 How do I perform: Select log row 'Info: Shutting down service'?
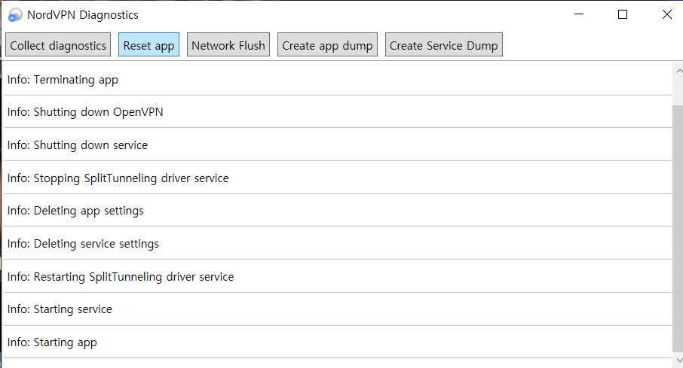tap(338, 144)
